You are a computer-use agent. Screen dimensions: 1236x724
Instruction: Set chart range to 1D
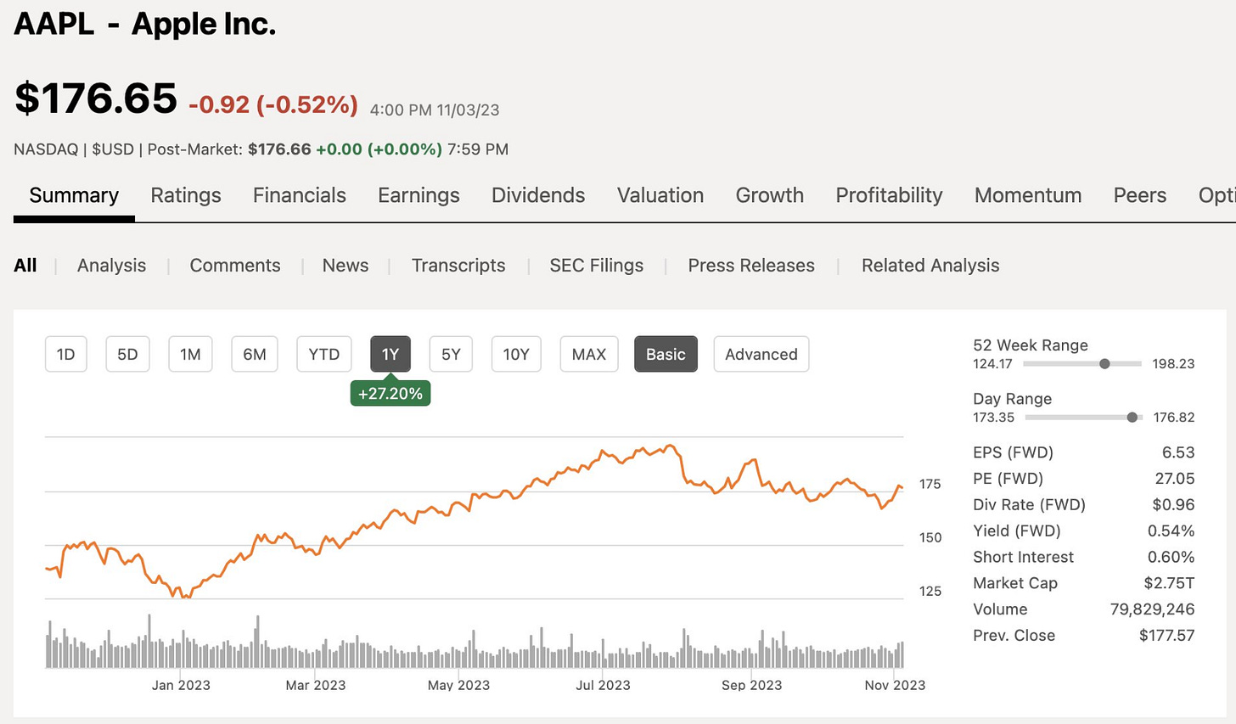point(65,354)
